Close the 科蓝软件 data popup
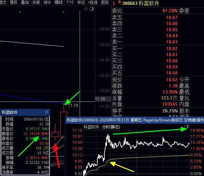The height and width of the screenshot is (176, 204). point(47,112)
